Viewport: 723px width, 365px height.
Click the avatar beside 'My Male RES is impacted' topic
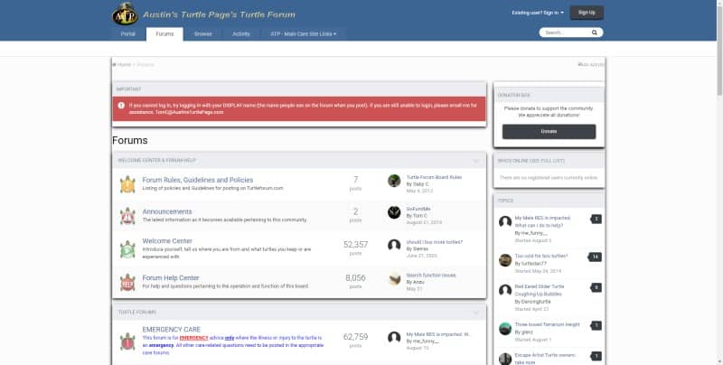click(505, 221)
